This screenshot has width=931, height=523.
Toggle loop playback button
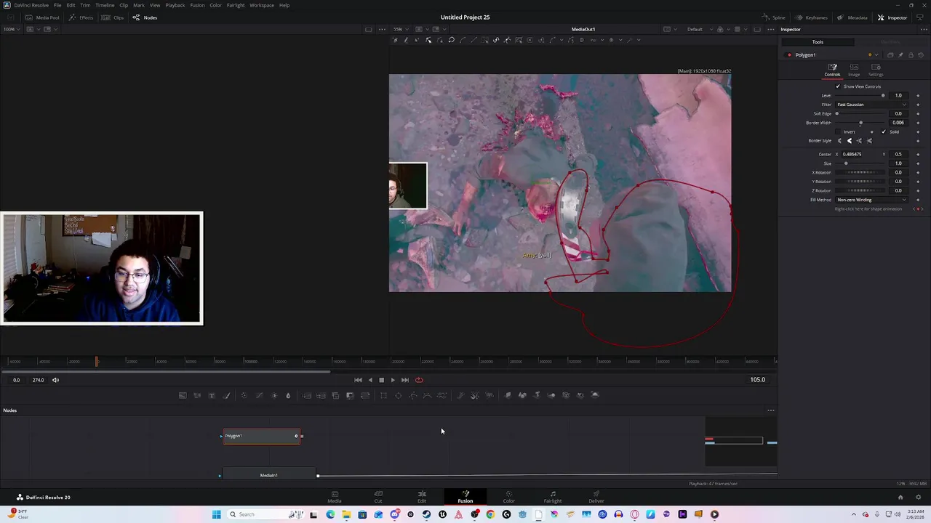tap(419, 380)
